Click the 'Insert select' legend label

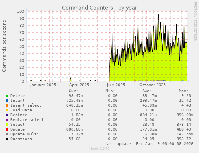tap(26, 105)
